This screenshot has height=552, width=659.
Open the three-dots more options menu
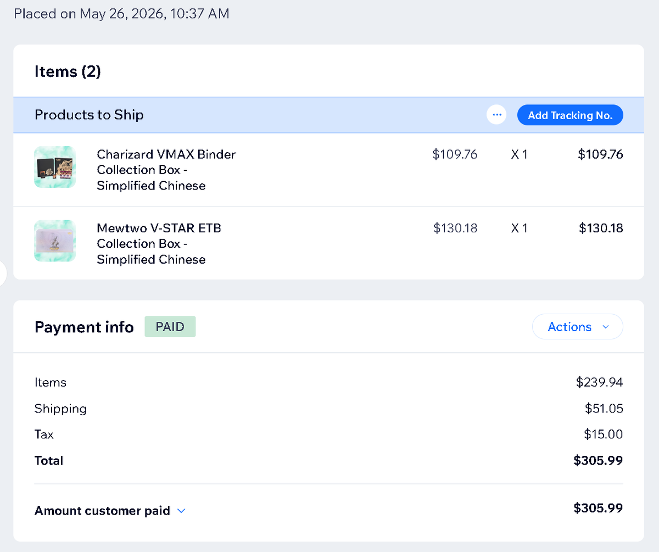496,115
